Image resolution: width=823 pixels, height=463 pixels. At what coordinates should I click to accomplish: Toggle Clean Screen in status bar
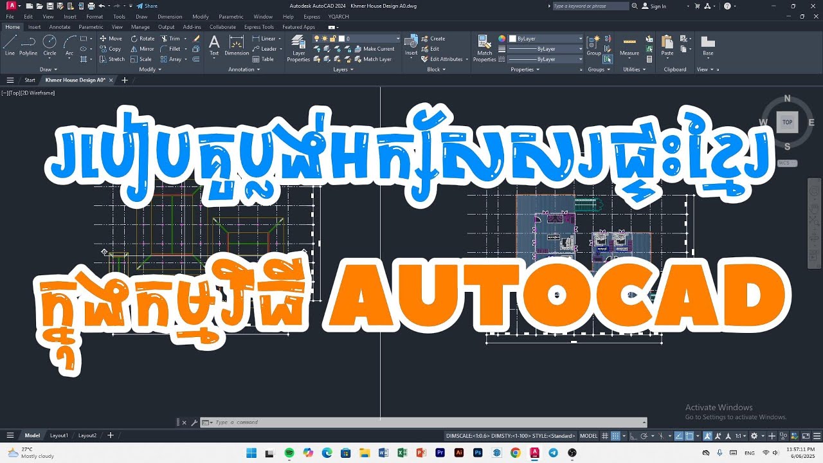pos(806,436)
